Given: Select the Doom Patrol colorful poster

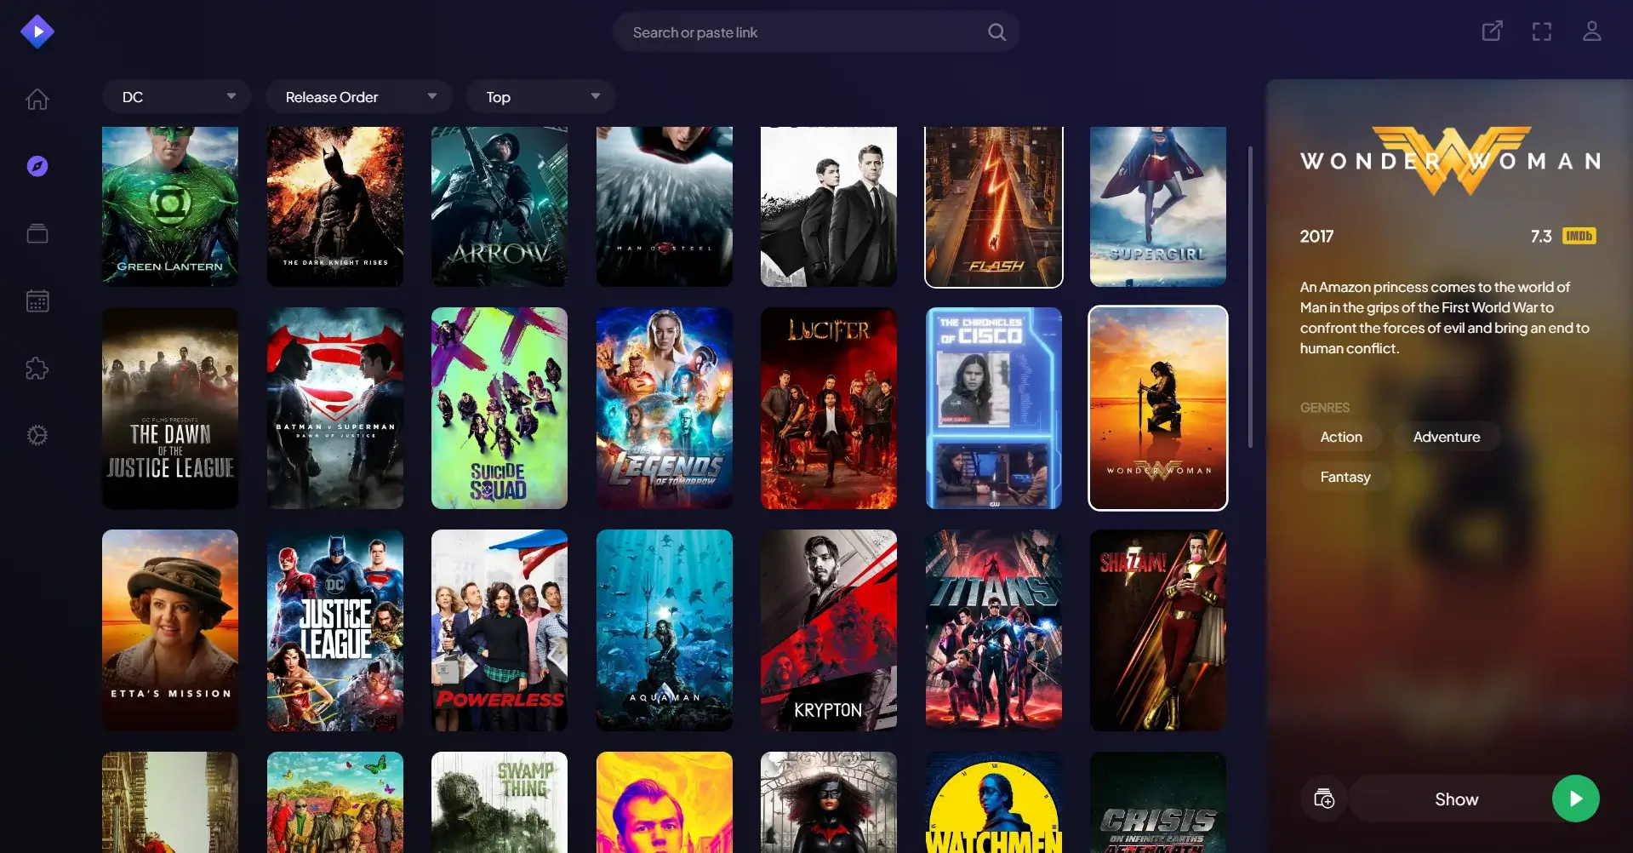Looking at the screenshot, I should pyautogui.click(x=335, y=802).
